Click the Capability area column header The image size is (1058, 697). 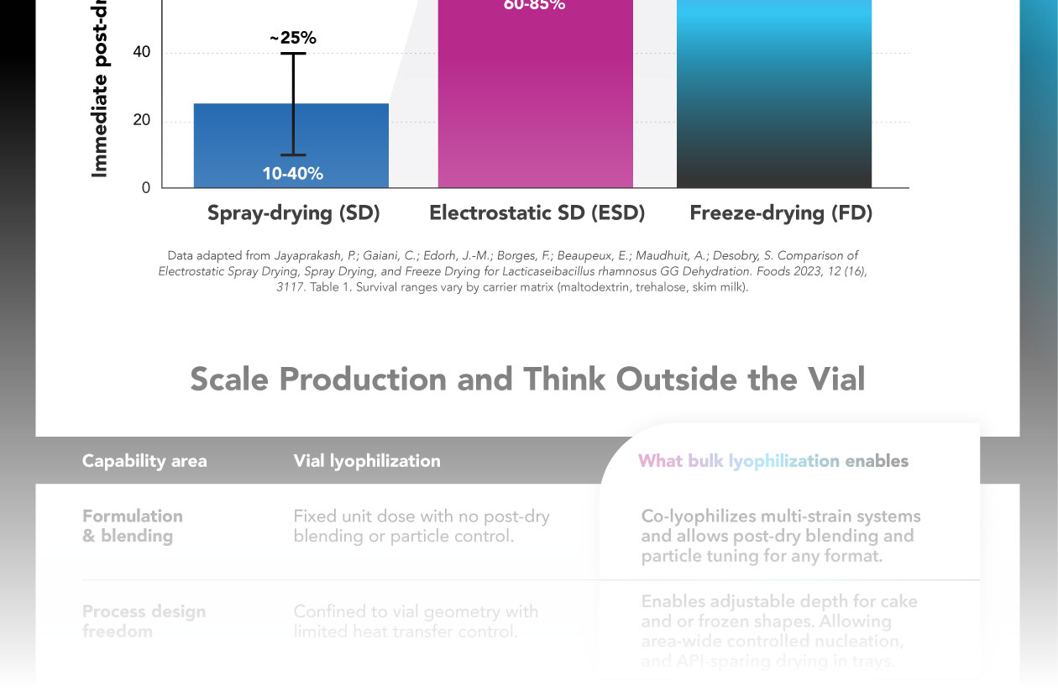tap(144, 461)
